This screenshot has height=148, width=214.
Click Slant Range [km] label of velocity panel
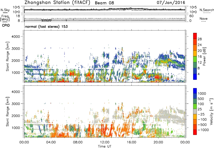[7, 112]
